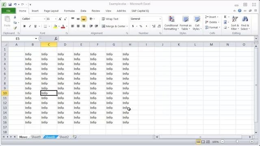Toggle bottom align (highlighted)
Image resolution: width=260 pixels, height=146 pixels.
(x=84, y=19)
